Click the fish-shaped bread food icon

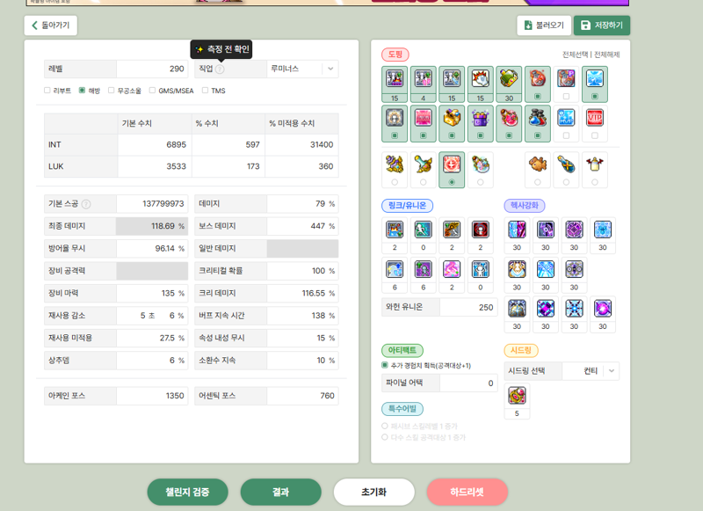pos(537,164)
